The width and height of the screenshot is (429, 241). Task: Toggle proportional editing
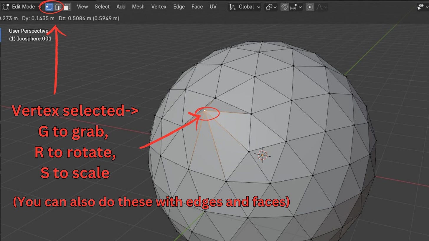click(x=310, y=7)
